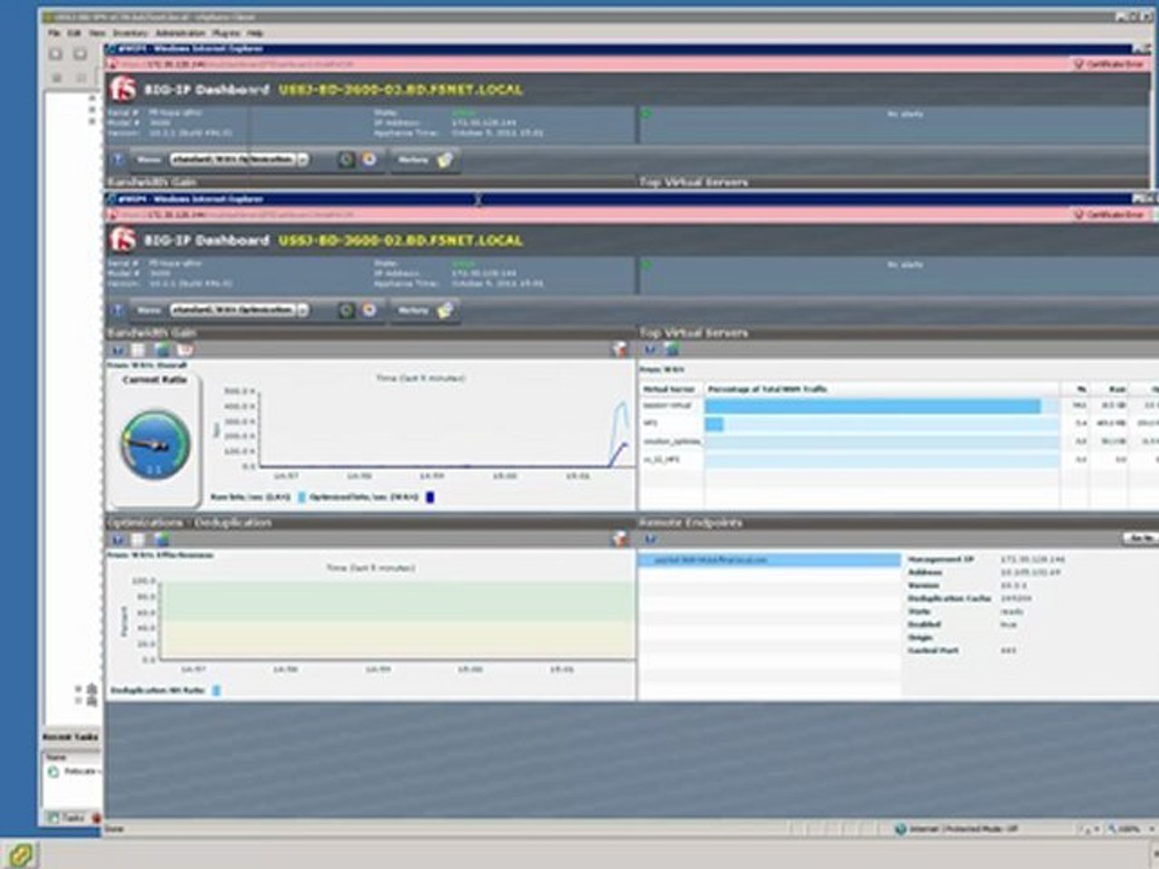Click the chart icon in Remote Endpoints toolbar
The width and height of the screenshot is (1159, 869).
(650, 540)
